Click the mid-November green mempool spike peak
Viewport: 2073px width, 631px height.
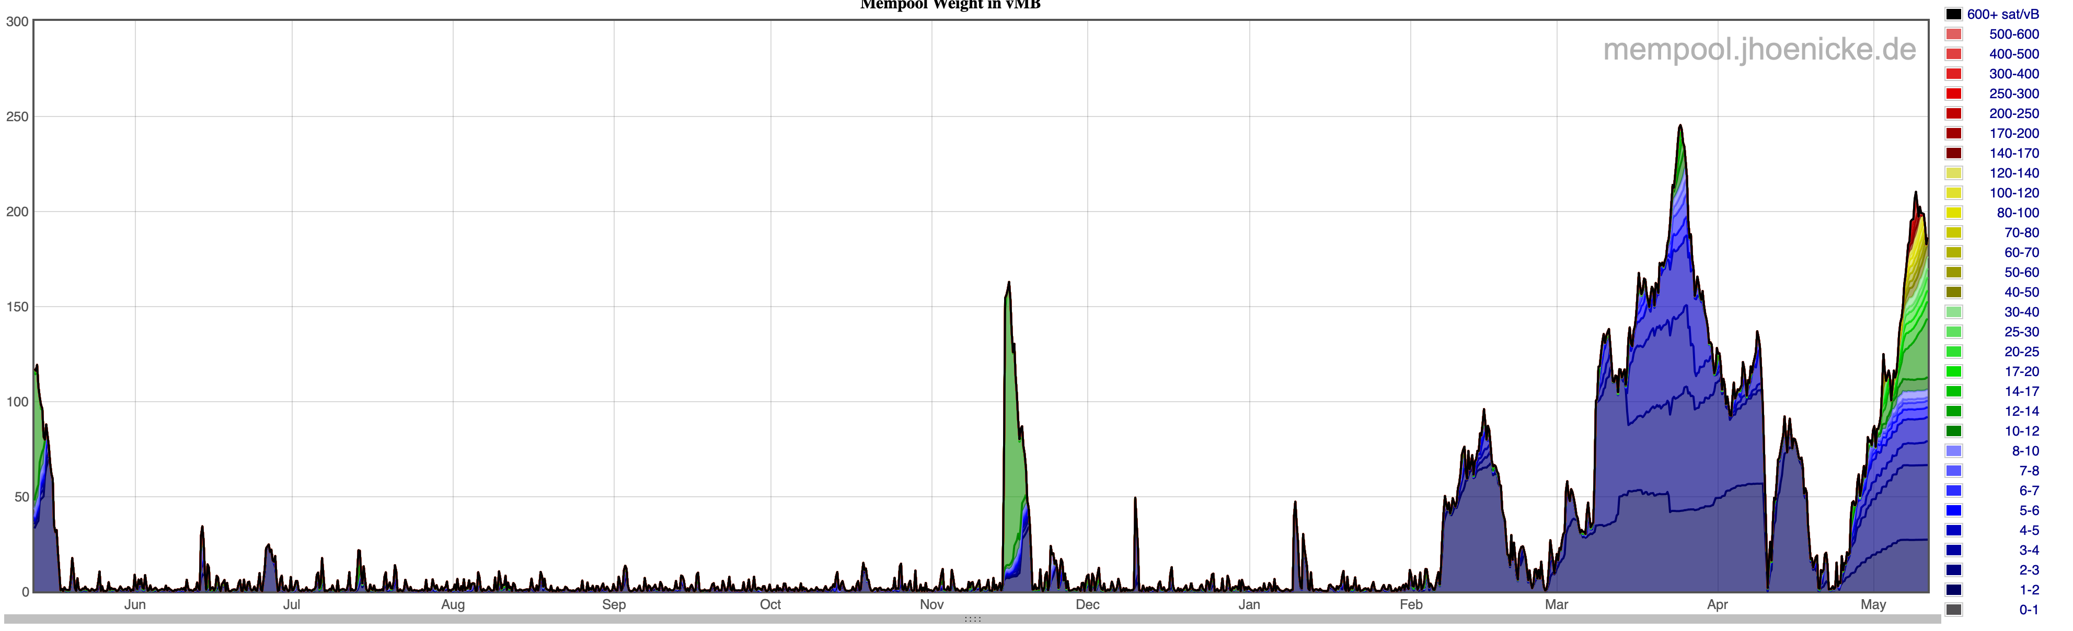click(x=1008, y=284)
